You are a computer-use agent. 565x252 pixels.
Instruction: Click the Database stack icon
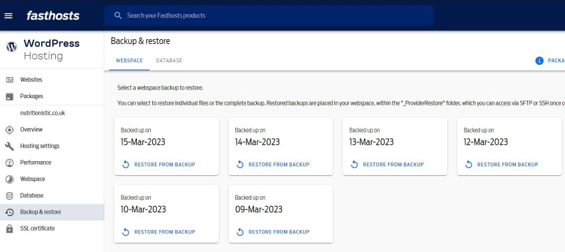tap(10, 196)
